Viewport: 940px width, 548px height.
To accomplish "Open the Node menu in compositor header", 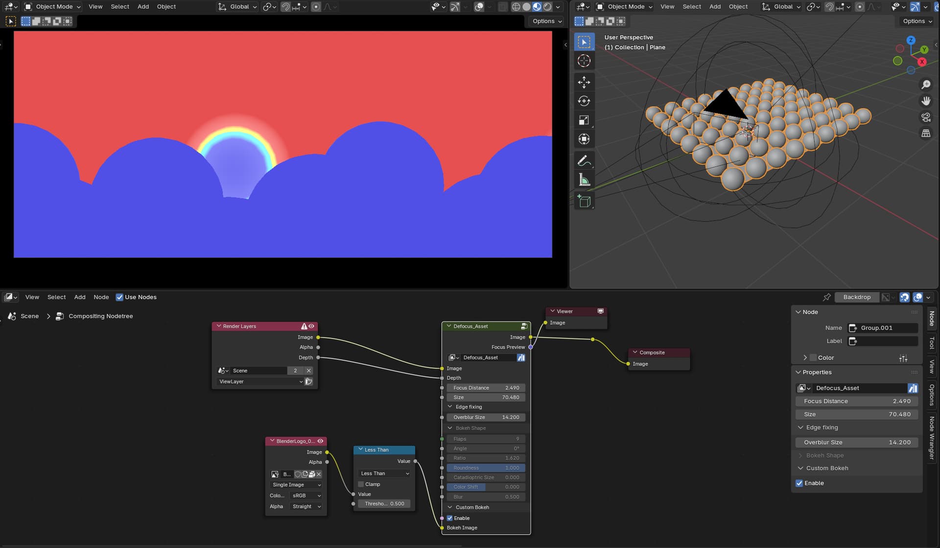I will click(101, 297).
